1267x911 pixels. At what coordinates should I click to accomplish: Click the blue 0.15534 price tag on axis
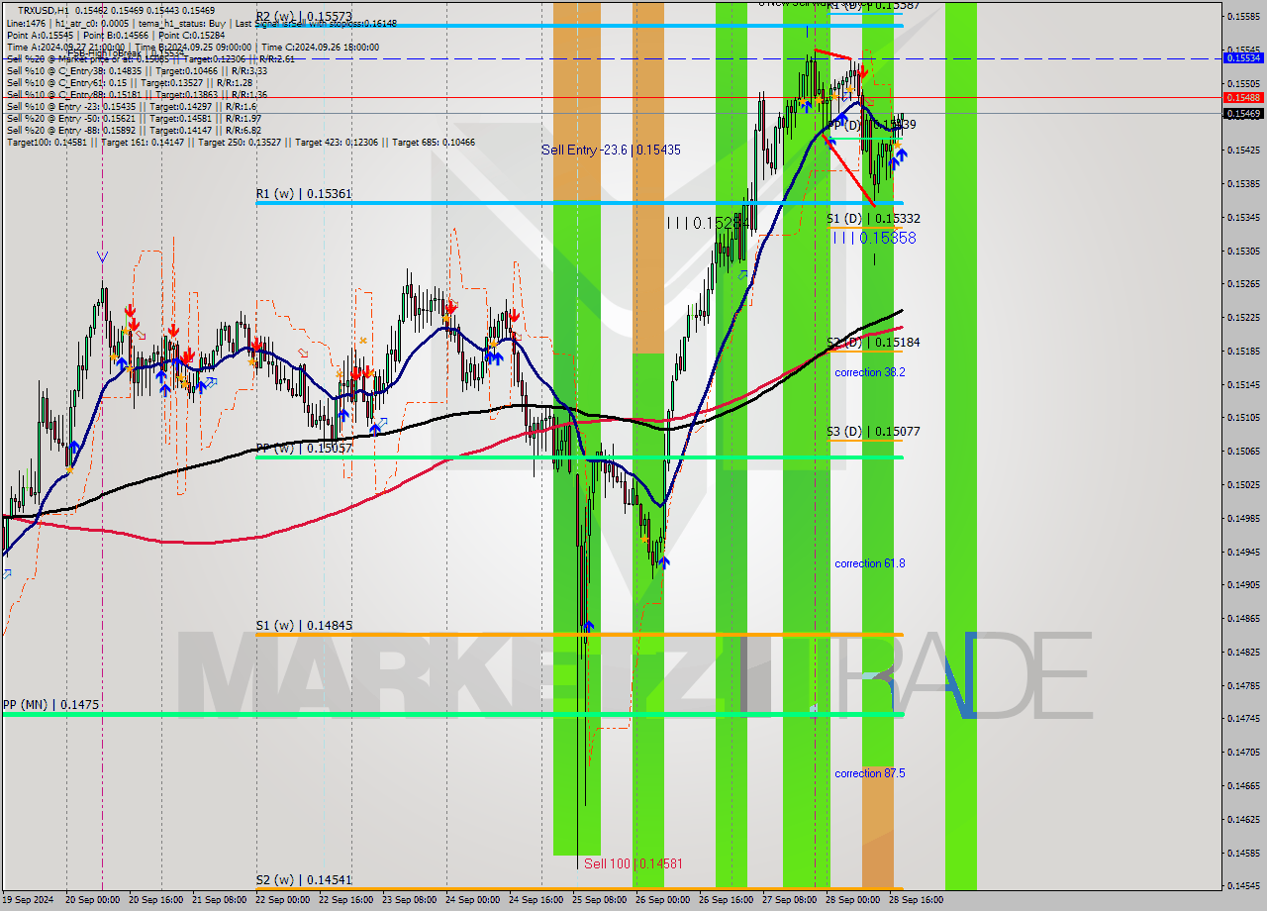tap(1243, 58)
